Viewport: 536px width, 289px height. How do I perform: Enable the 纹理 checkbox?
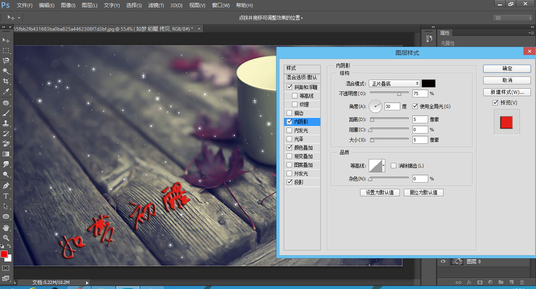coord(295,104)
